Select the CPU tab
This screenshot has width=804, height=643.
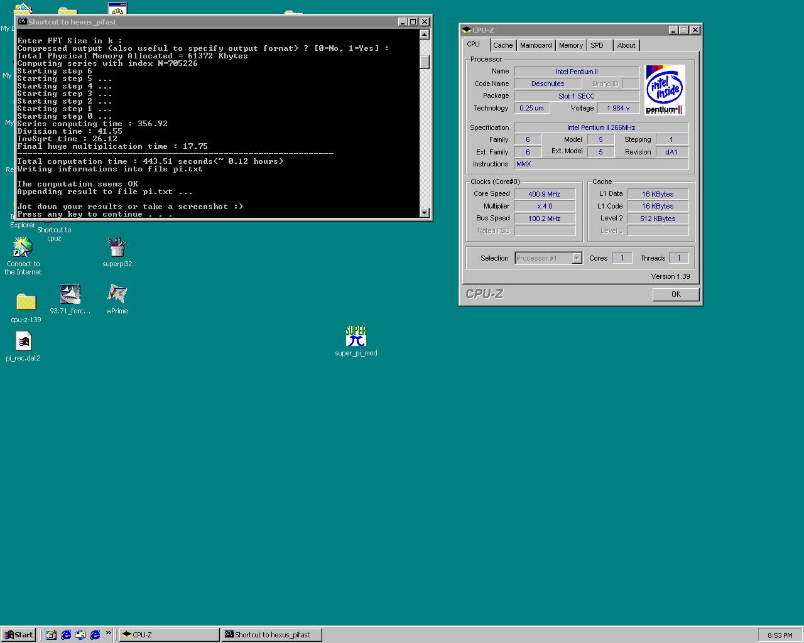(474, 44)
